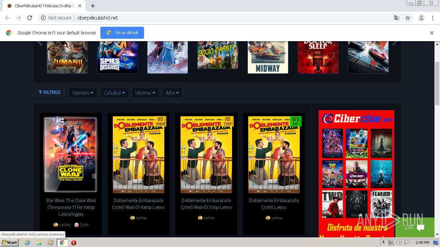Open a new tab with plus button
This screenshot has height=247, width=440.
tap(93, 6)
